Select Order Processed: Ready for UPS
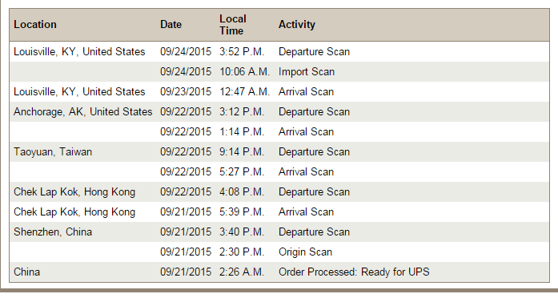The width and height of the screenshot is (558, 298). (354, 272)
